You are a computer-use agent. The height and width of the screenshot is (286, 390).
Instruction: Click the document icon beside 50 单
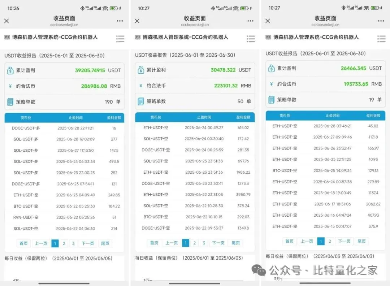click(141, 101)
